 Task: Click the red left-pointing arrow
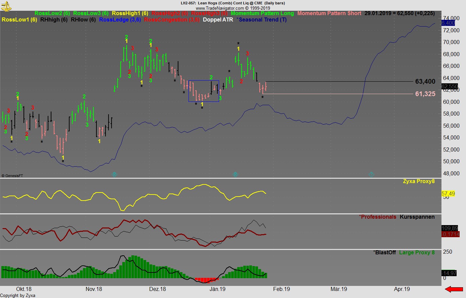click(x=454, y=289)
